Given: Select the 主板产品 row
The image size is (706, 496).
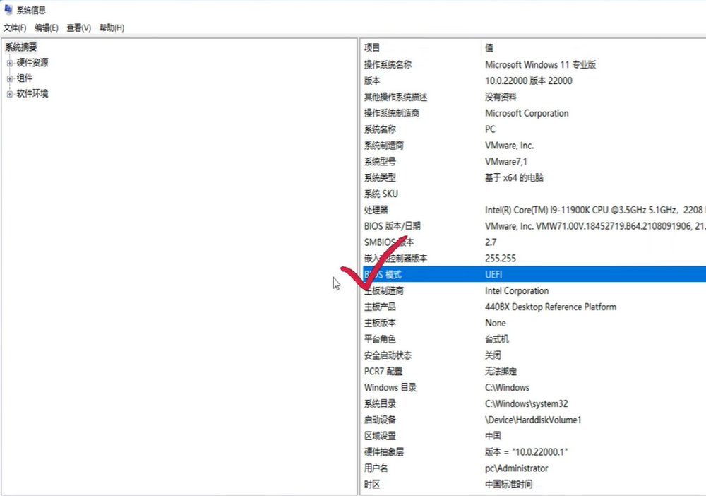Looking at the screenshot, I should pos(380,307).
